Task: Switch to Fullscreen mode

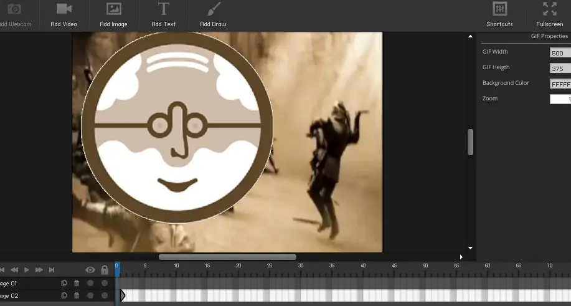Action: (x=549, y=16)
